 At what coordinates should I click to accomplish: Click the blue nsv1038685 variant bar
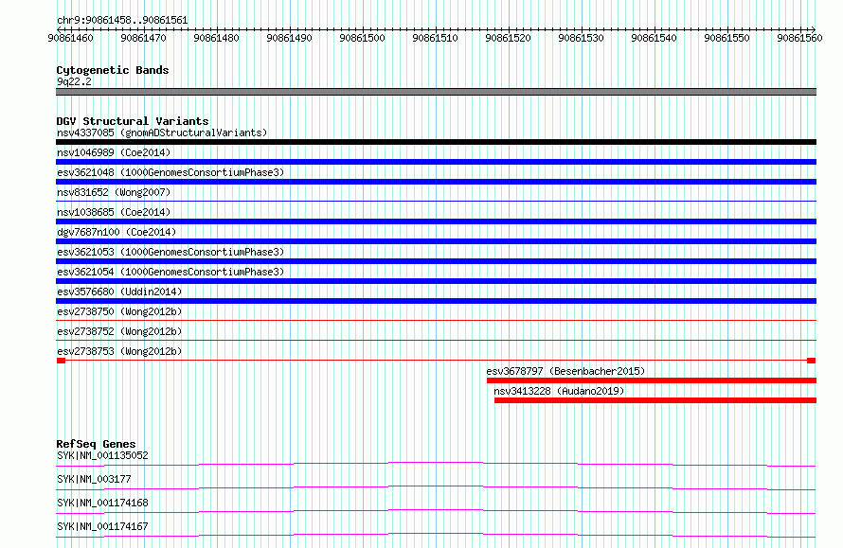436,221
